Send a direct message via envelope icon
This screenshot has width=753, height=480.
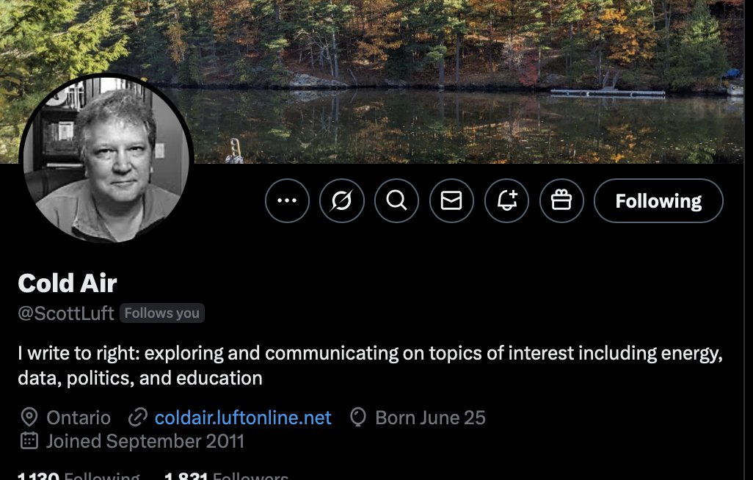pos(451,201)
